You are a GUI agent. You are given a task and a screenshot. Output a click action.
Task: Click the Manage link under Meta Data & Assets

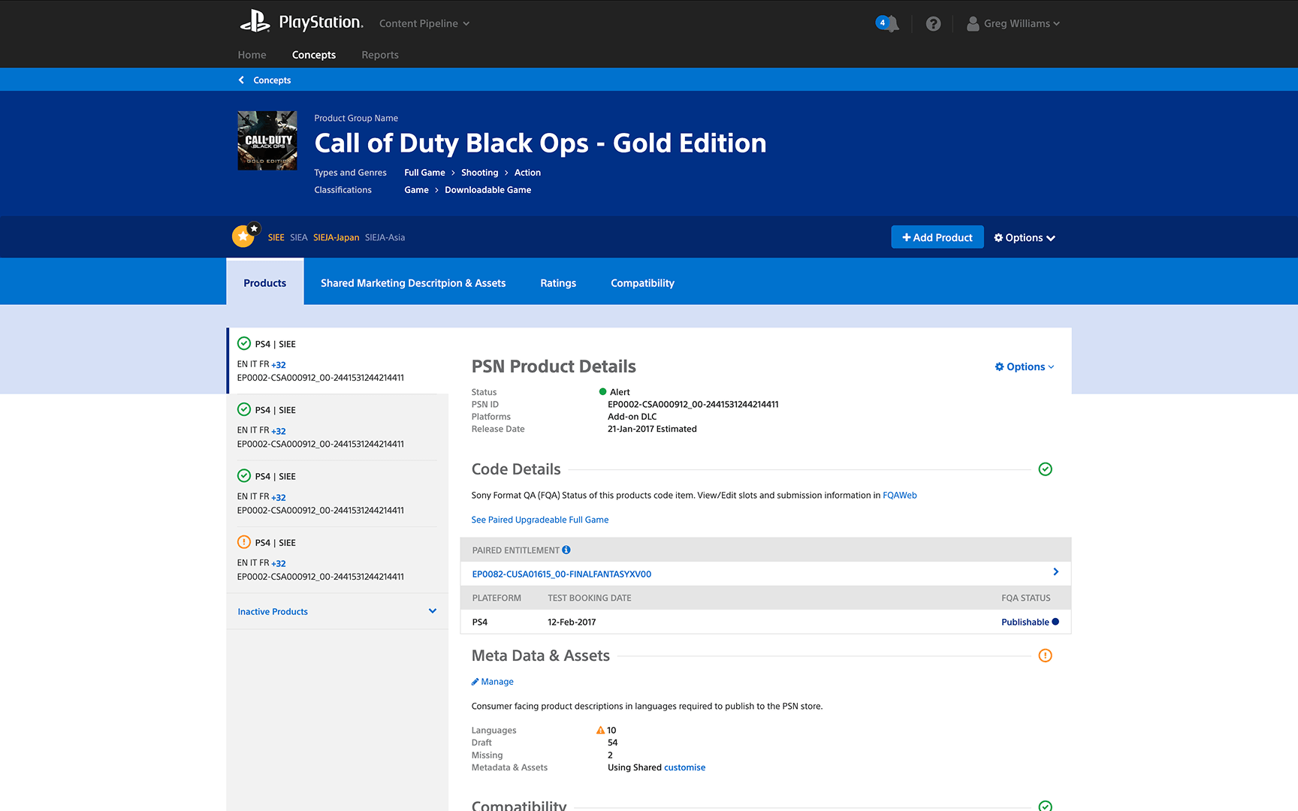[x=493, y=682]
